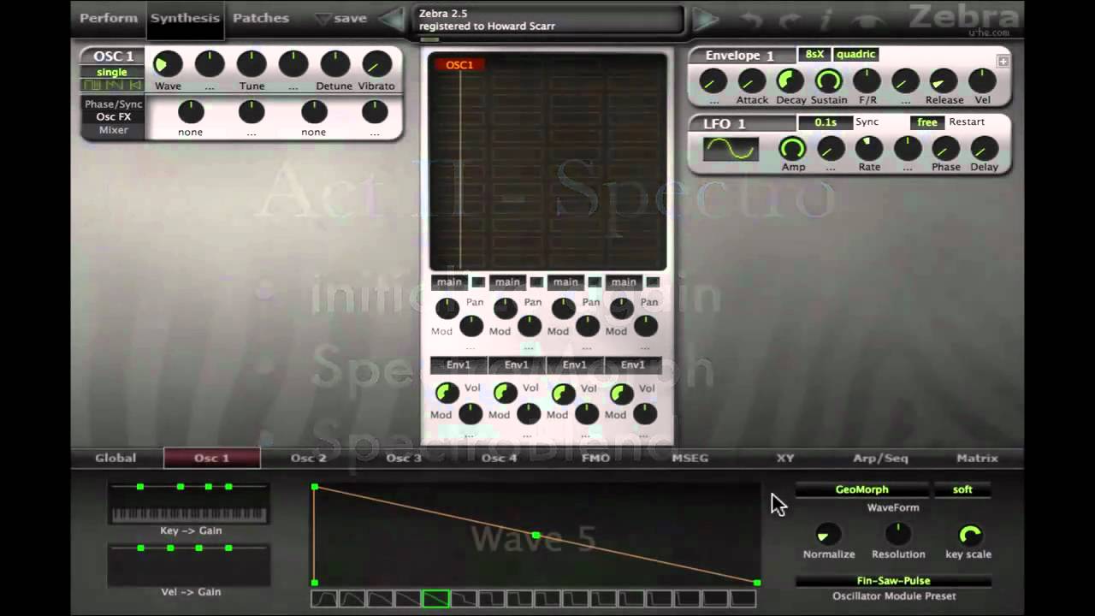Image resolution: width=1095 pixels, height=616 pixels.
Task: Click the plus icon on Envelope 1 panel
Action: point(1003,61)
